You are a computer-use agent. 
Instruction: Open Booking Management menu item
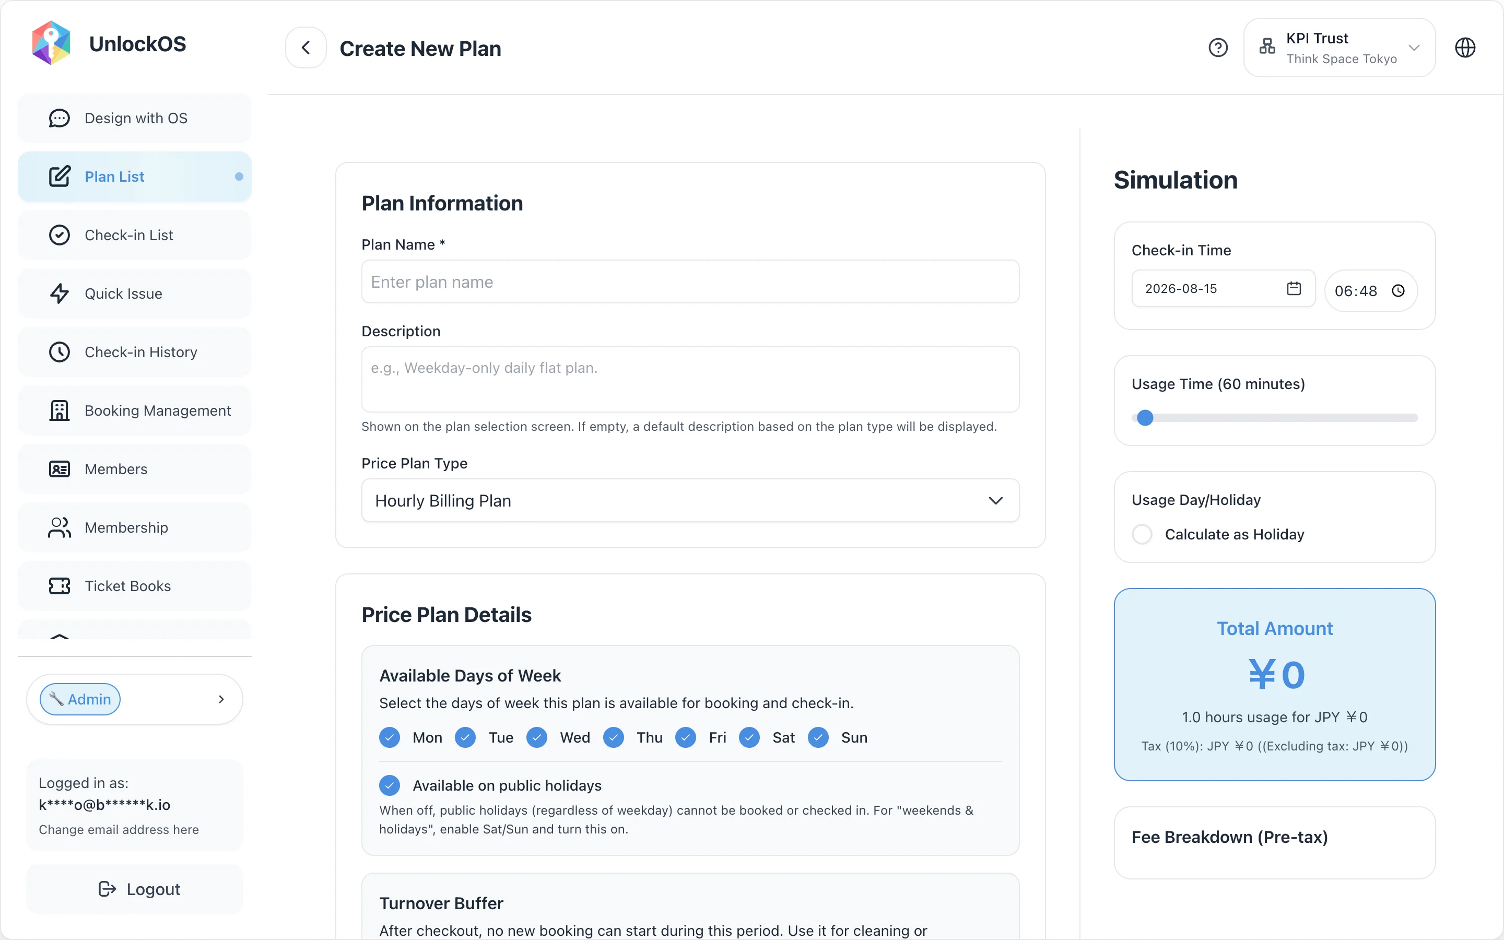point(135,410)
